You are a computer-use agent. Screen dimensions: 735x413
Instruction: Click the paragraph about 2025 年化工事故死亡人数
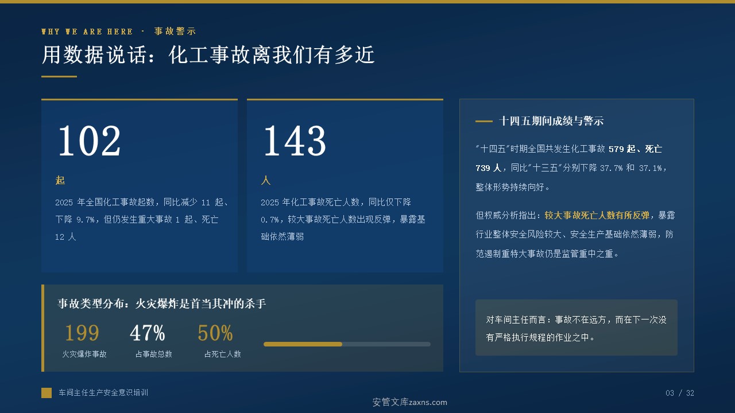pyautogui.click(x=343, y=219)
